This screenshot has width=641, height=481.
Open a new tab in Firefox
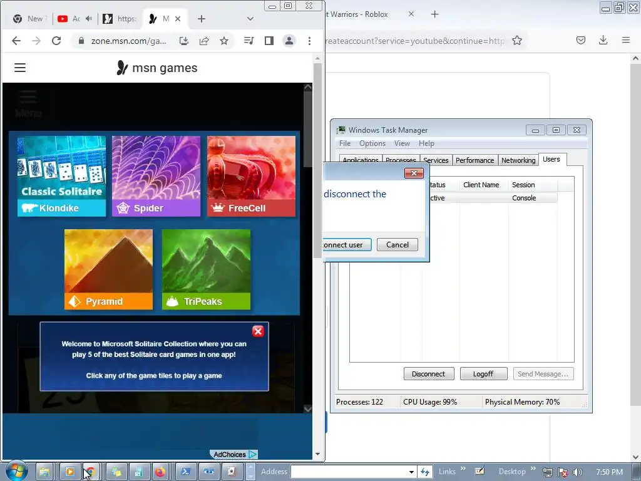[x=434, y=14]
